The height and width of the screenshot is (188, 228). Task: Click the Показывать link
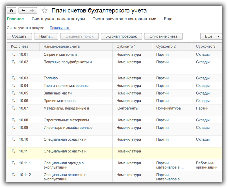(60, 28)
